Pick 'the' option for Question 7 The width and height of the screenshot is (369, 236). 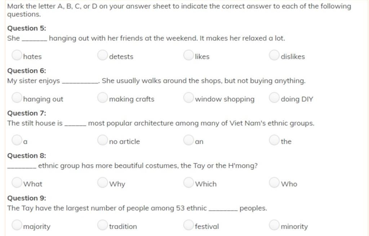(274, 140)
